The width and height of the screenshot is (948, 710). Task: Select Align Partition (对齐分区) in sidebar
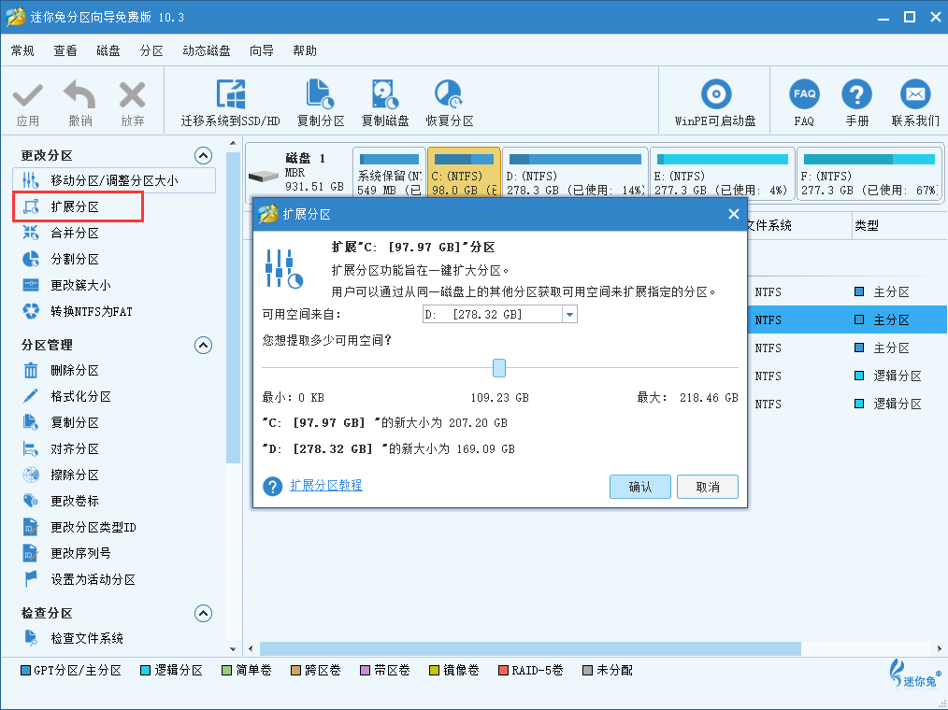point(75,449)
